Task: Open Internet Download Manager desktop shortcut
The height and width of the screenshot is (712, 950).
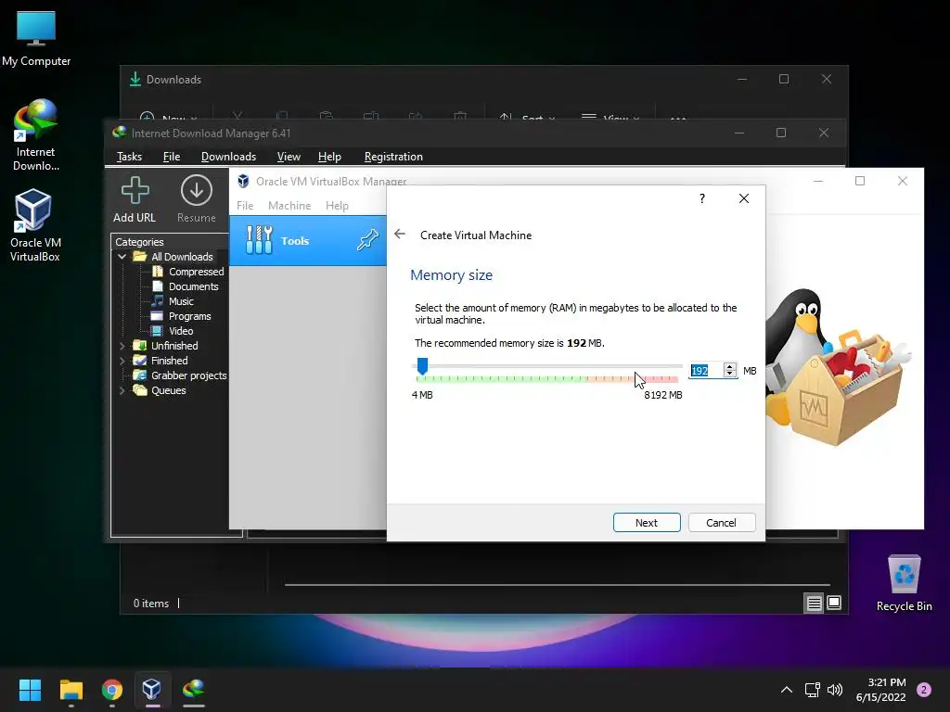Action: [36, 135]
